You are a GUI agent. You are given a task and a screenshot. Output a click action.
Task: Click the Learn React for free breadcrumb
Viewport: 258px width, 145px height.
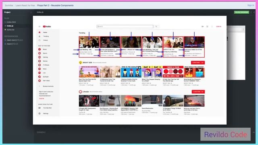pos(25,5)
